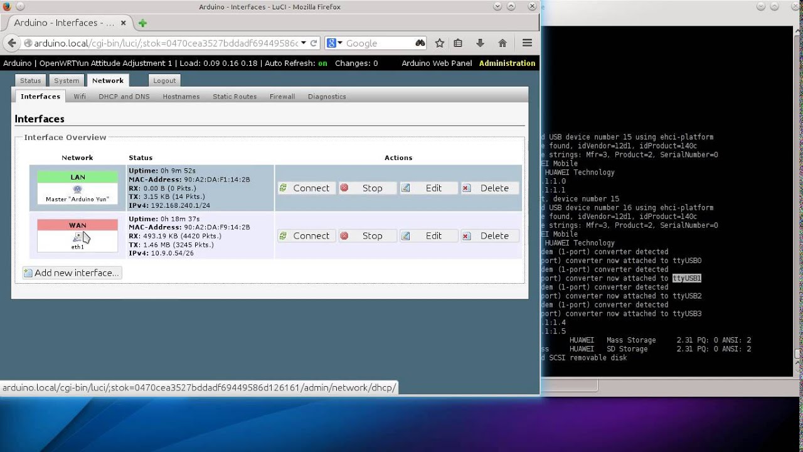
Task: Connect the WAN interface
Action: click(x=306, y=235)
